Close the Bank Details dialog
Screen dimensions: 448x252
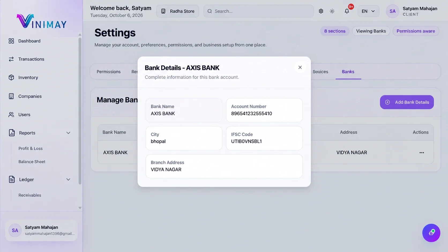tap(300, 67)
